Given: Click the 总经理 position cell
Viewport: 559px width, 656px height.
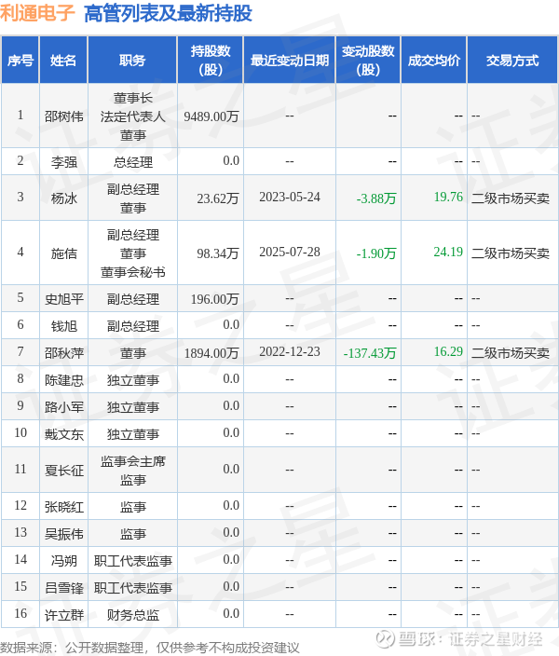Looking at the screenshot, I should point(132,161).
